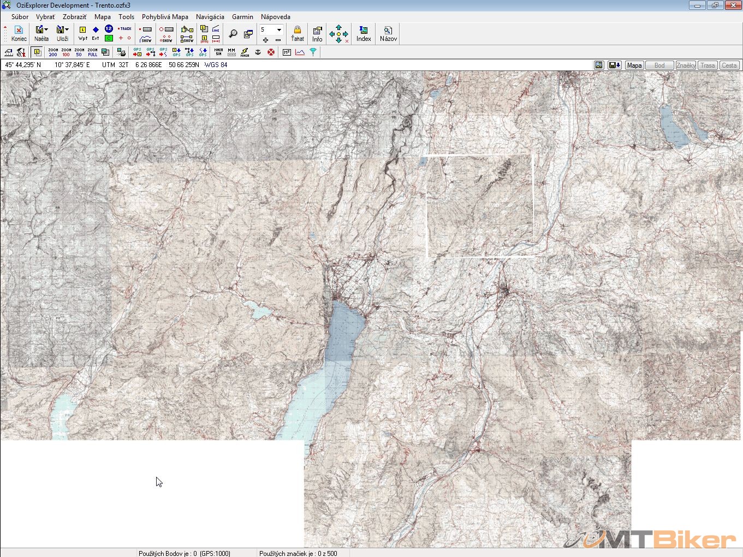This screenshot has height=557, width=743.
Task: Toggle the TRACK manual track creation mode
Action: click(x=125, y=29)
